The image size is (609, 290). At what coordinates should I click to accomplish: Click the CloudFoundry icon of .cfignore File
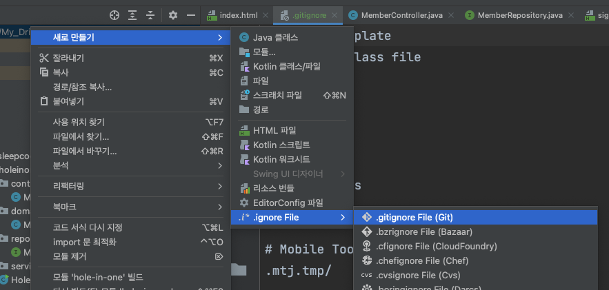tap(366, 246)
